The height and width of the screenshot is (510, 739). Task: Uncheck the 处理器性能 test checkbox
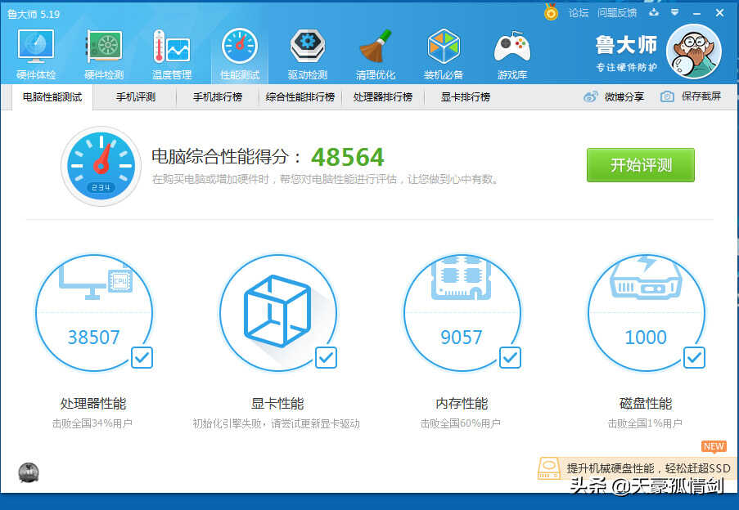tap(142, 358)
